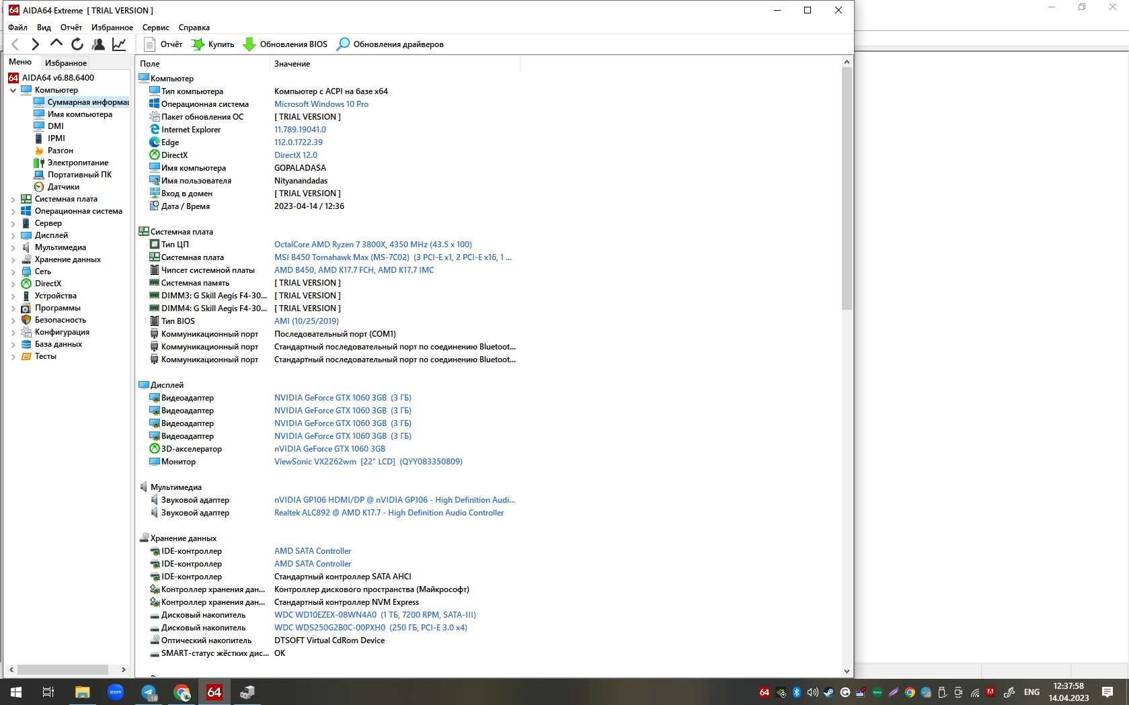
Task: Click the sidebar horizontal scrollbar right arrow
Action: point(123,669)
